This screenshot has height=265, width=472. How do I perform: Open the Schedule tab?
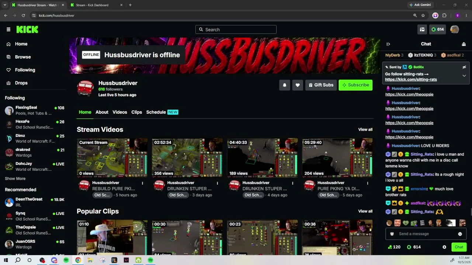coord(162,112)
